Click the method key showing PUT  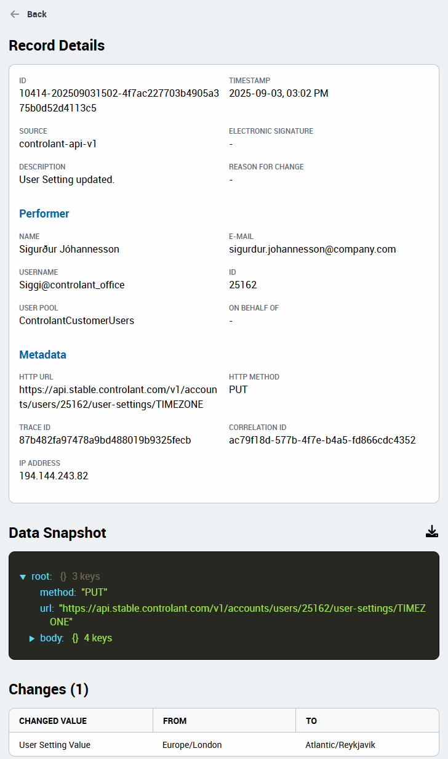click(x=58, y=592)
